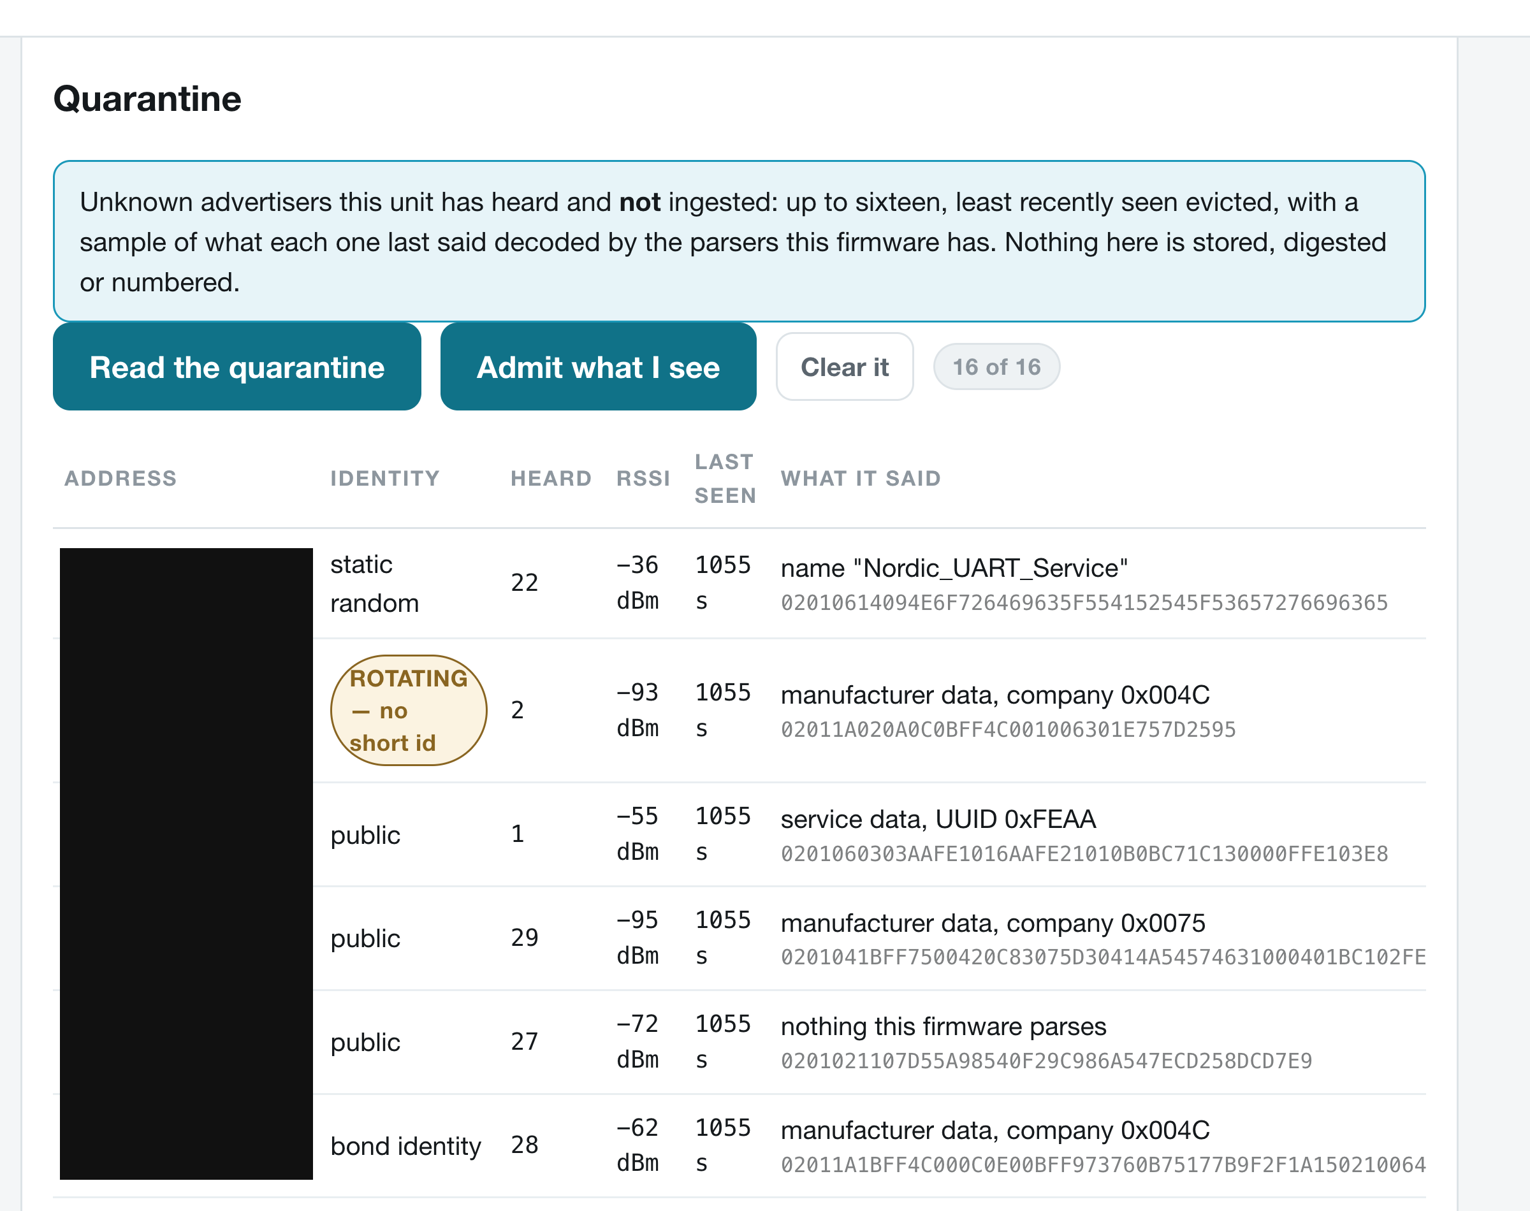
Task: Click hex payload starting 0201060303AAFE
Action: tap(1084, 853)
